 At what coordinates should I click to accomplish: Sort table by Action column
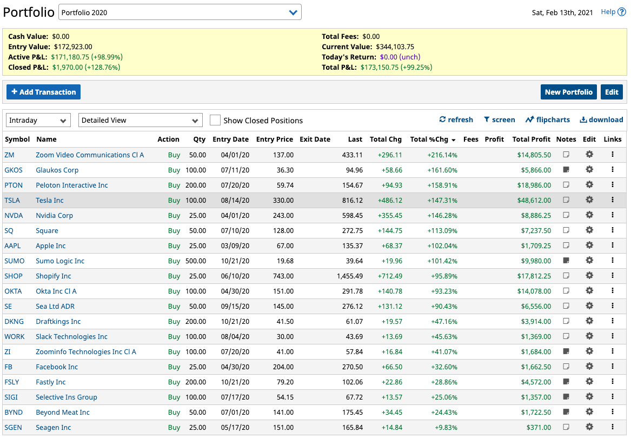pos(168,139)
